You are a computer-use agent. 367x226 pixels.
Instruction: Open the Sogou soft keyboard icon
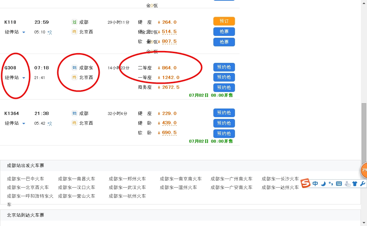coord(339,184)
